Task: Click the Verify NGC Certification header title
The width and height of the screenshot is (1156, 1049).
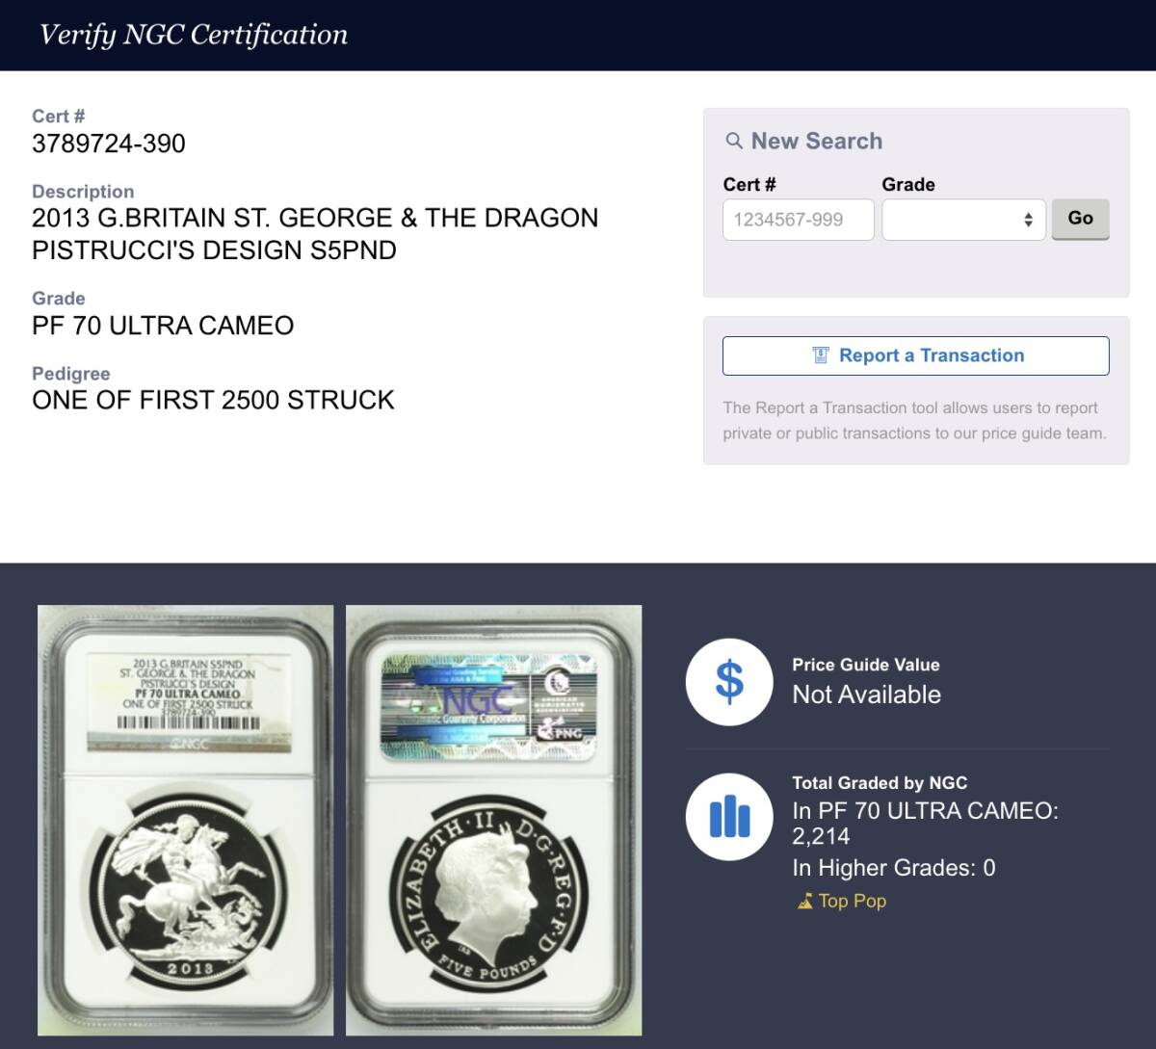Action: coord(194,35)
